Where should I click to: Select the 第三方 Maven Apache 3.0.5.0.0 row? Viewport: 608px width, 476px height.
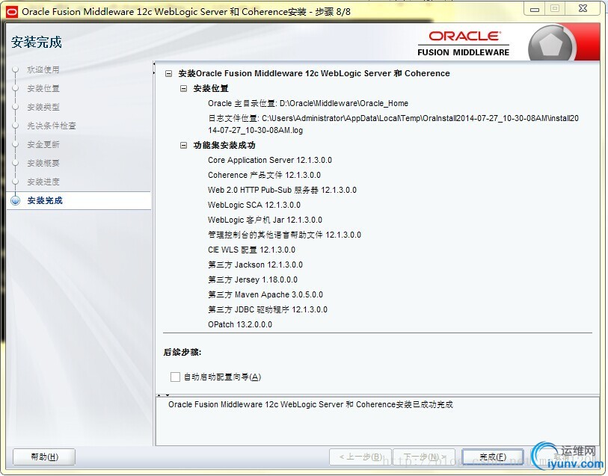(265, 294)
